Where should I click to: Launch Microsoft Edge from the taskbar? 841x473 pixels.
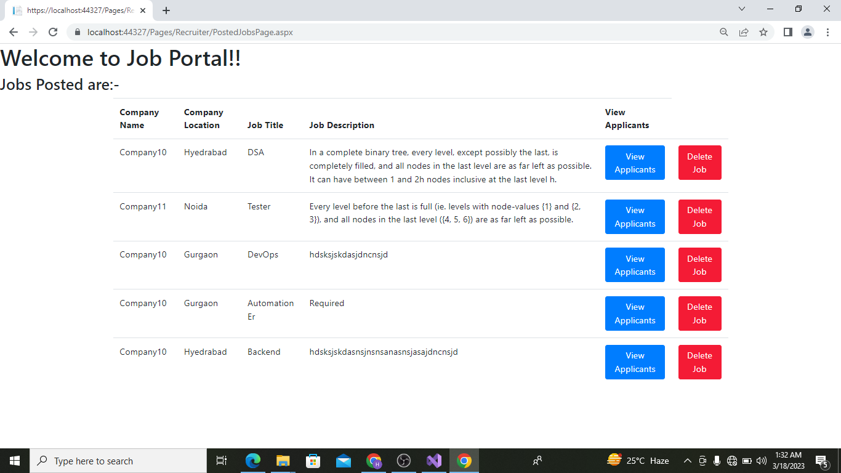point(253,461)
